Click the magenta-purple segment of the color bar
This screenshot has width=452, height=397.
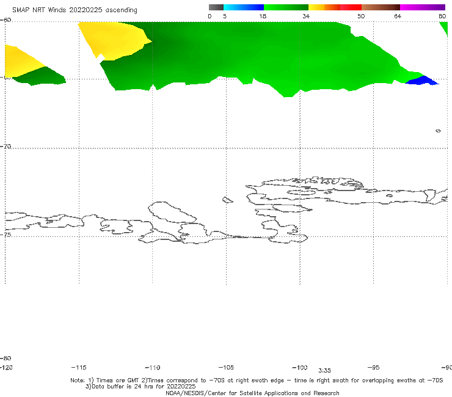pos(423,7)
